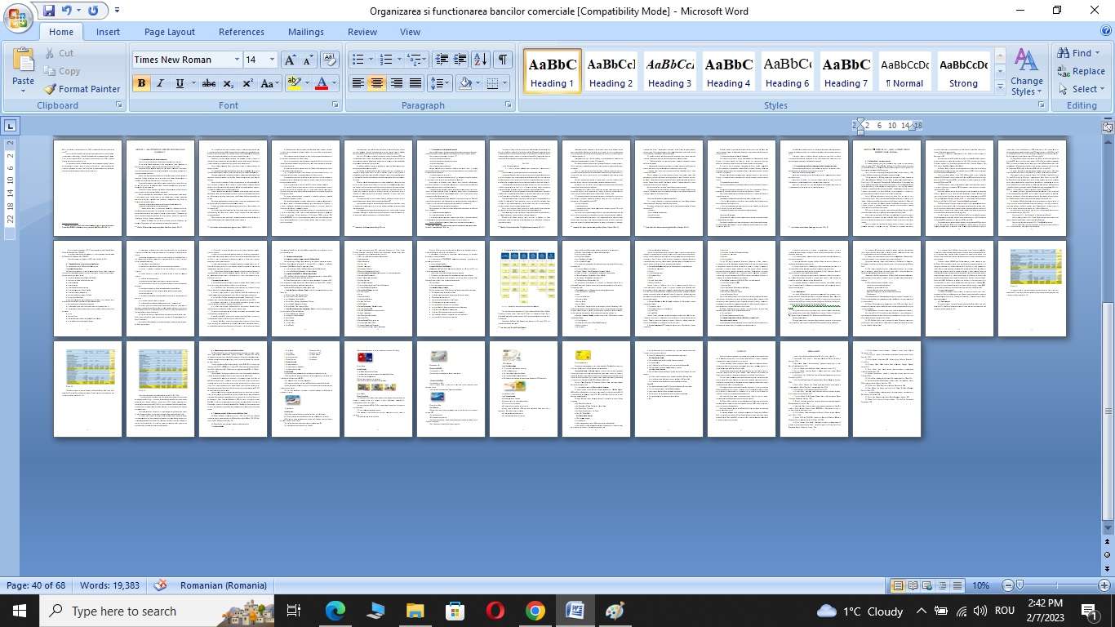The image size is (1115, 627).
Task: Expand the Change Styles menu
Action: (1026, 73)
